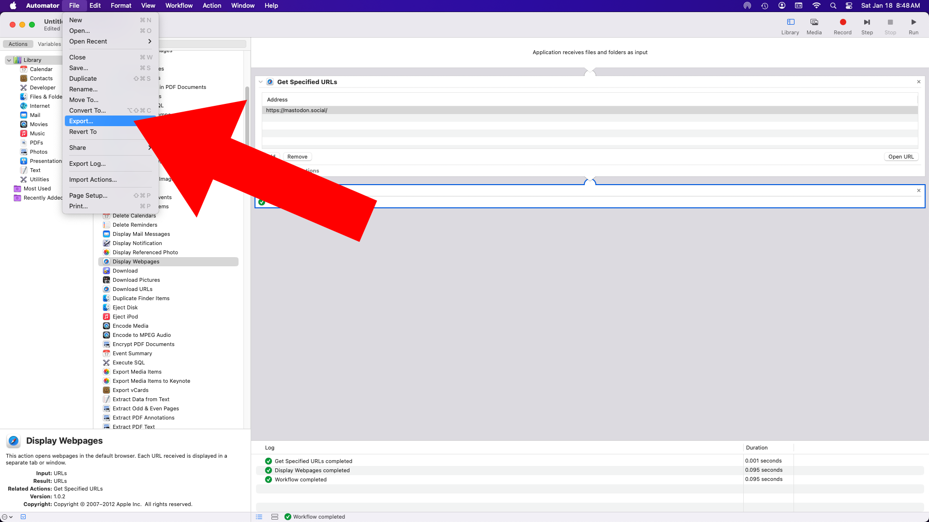This screenshot has height=522, width=929.
Task: Switch to the Variables tab
Action: (x=49, y=44)
